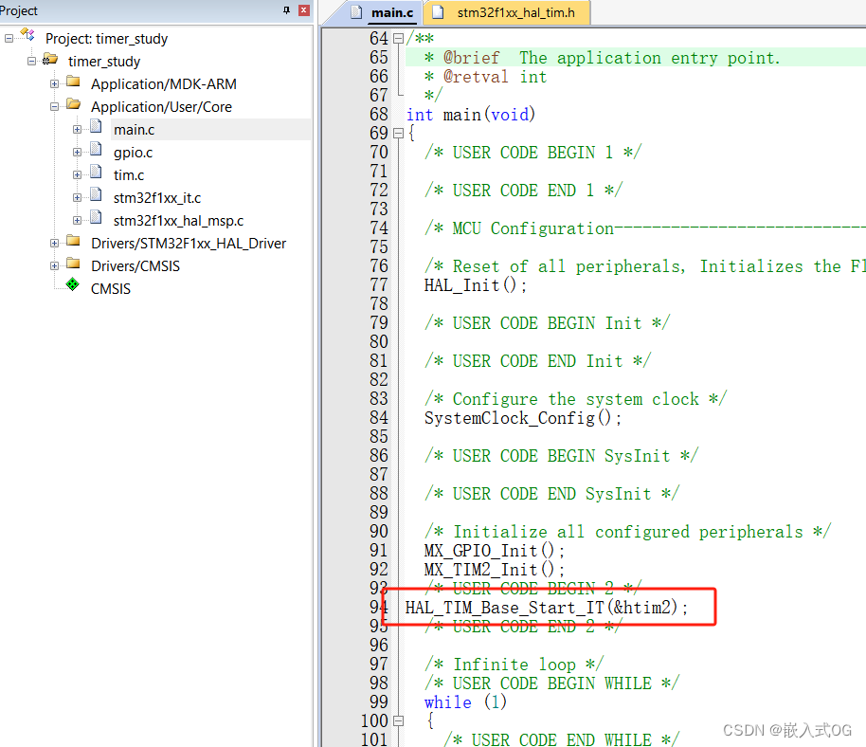Expand the gpio.c file node

coord(77,152)
